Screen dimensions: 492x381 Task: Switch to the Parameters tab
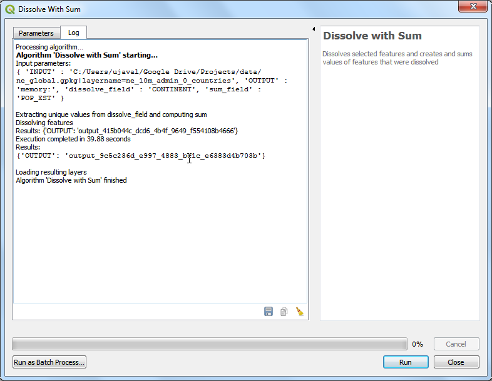(36, 33)
